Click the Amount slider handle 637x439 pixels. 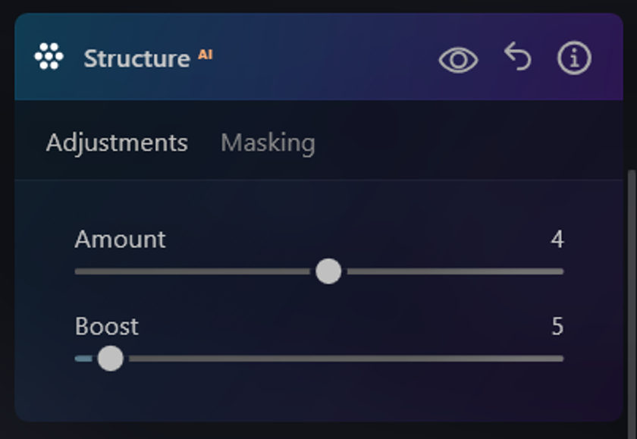[328, 271]
